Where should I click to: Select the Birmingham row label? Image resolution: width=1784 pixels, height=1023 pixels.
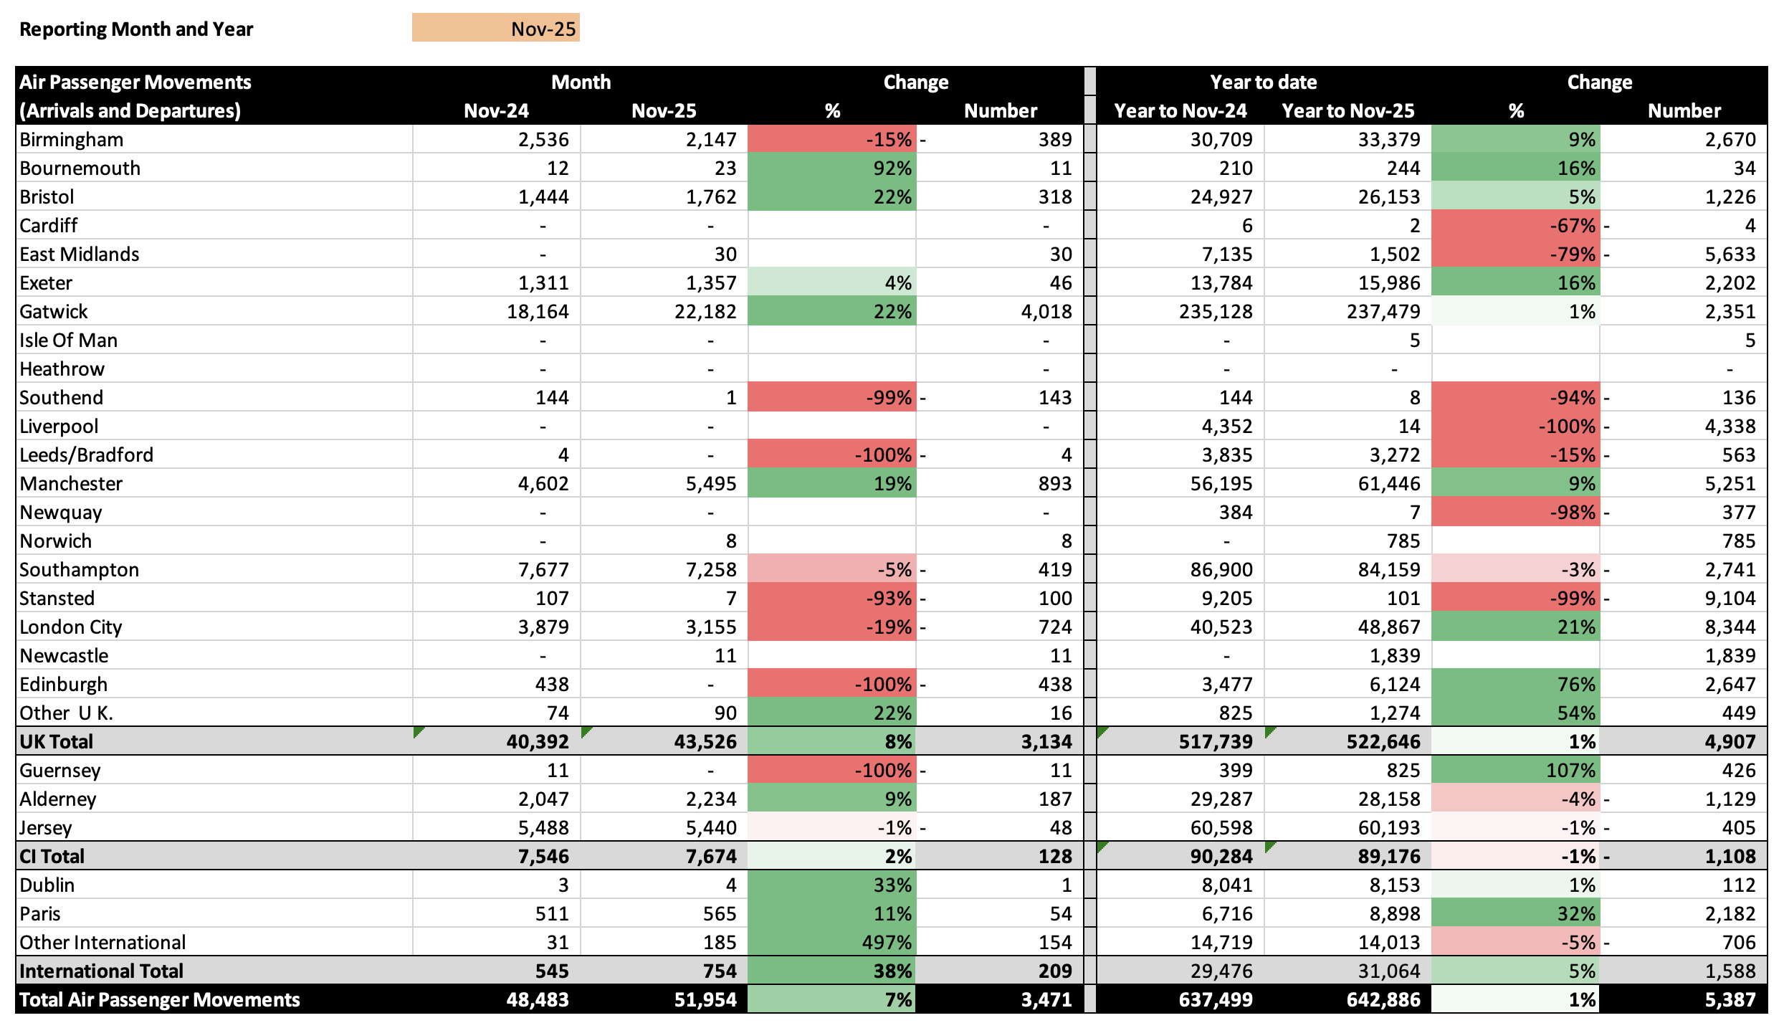point(71,139)
